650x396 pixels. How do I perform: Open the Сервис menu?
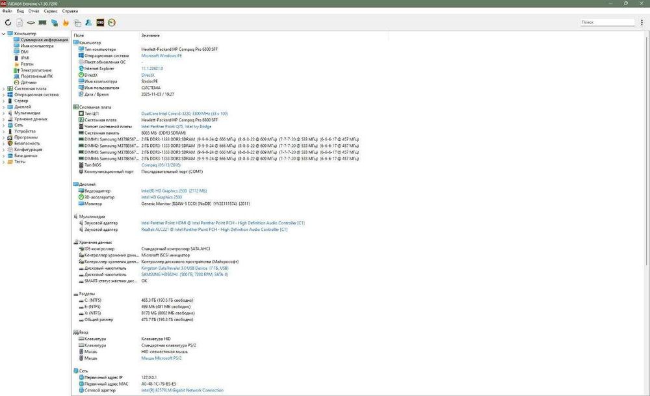(x=51, y=11)
